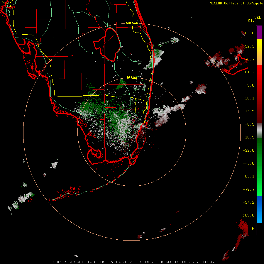This screenshot has height=264, width=264.
Task: Click the [KT] units label
Action: (250, 20)
